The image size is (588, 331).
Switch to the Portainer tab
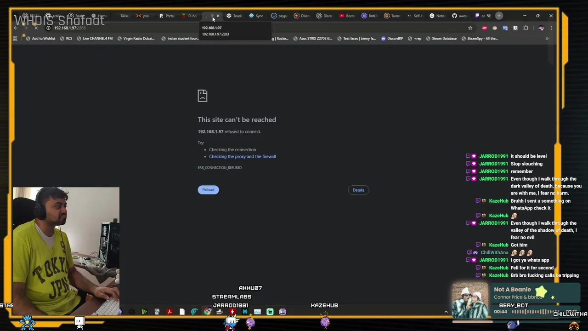coord(167,16)
